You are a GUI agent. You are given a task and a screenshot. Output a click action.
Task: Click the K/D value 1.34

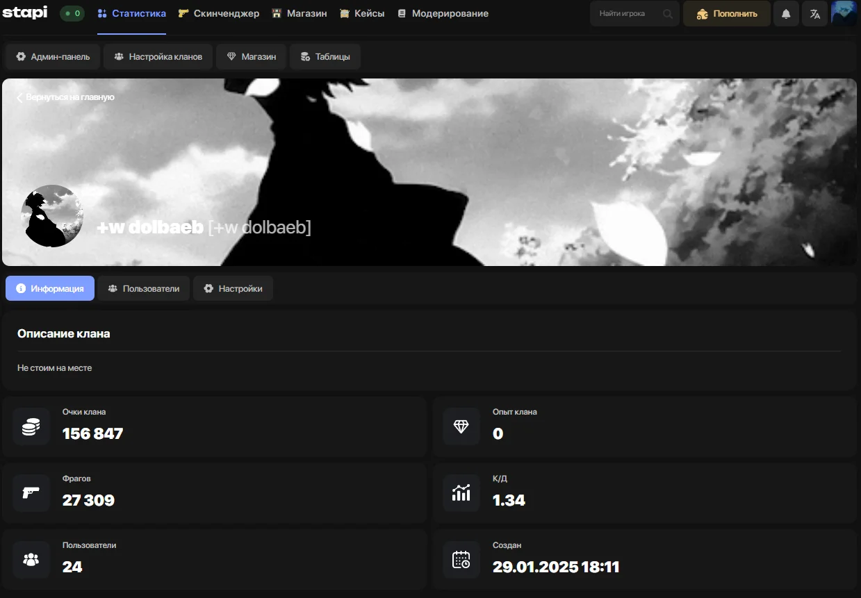tap(509, 501)
